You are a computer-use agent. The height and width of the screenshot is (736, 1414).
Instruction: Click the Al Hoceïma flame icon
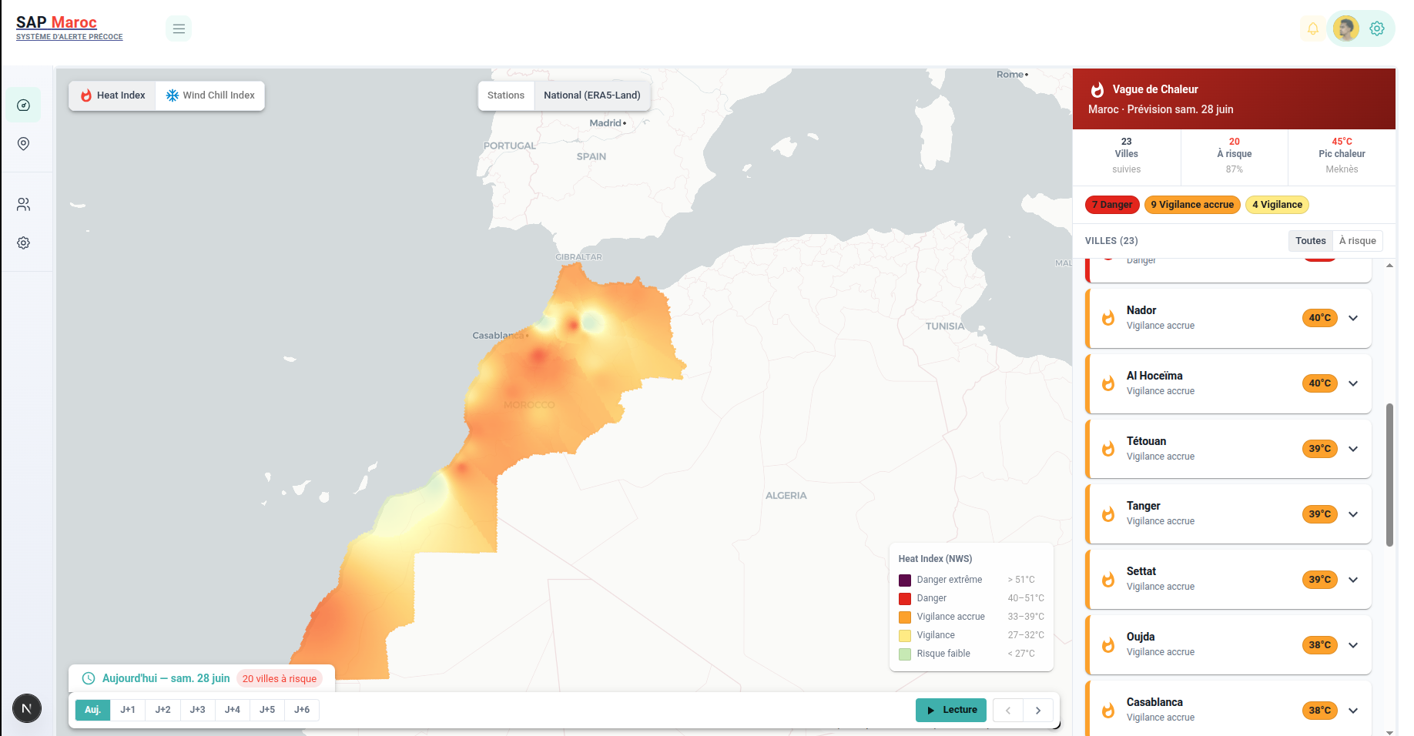tap(1108, 383)
